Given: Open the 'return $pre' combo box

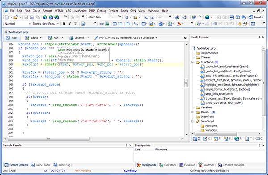Looking at the screenshot, I should point(111,17).
